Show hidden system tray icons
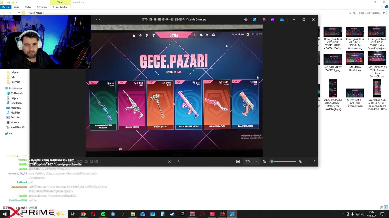 coord(343,214)
